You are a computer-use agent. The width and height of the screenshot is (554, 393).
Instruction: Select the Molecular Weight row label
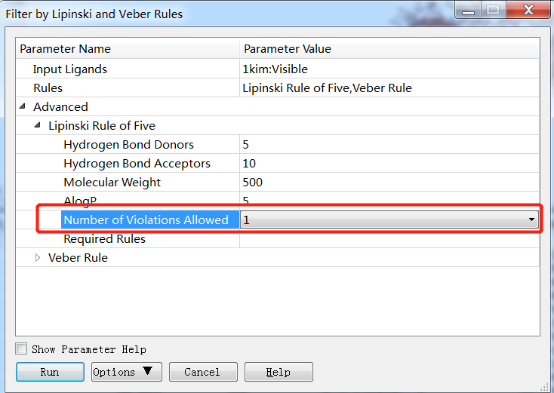(x=112, y=183)
